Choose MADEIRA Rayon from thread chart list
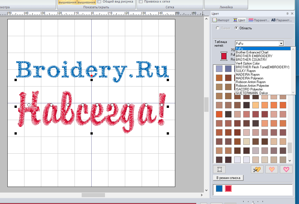 pyautogui.click(x=248, y=75)
